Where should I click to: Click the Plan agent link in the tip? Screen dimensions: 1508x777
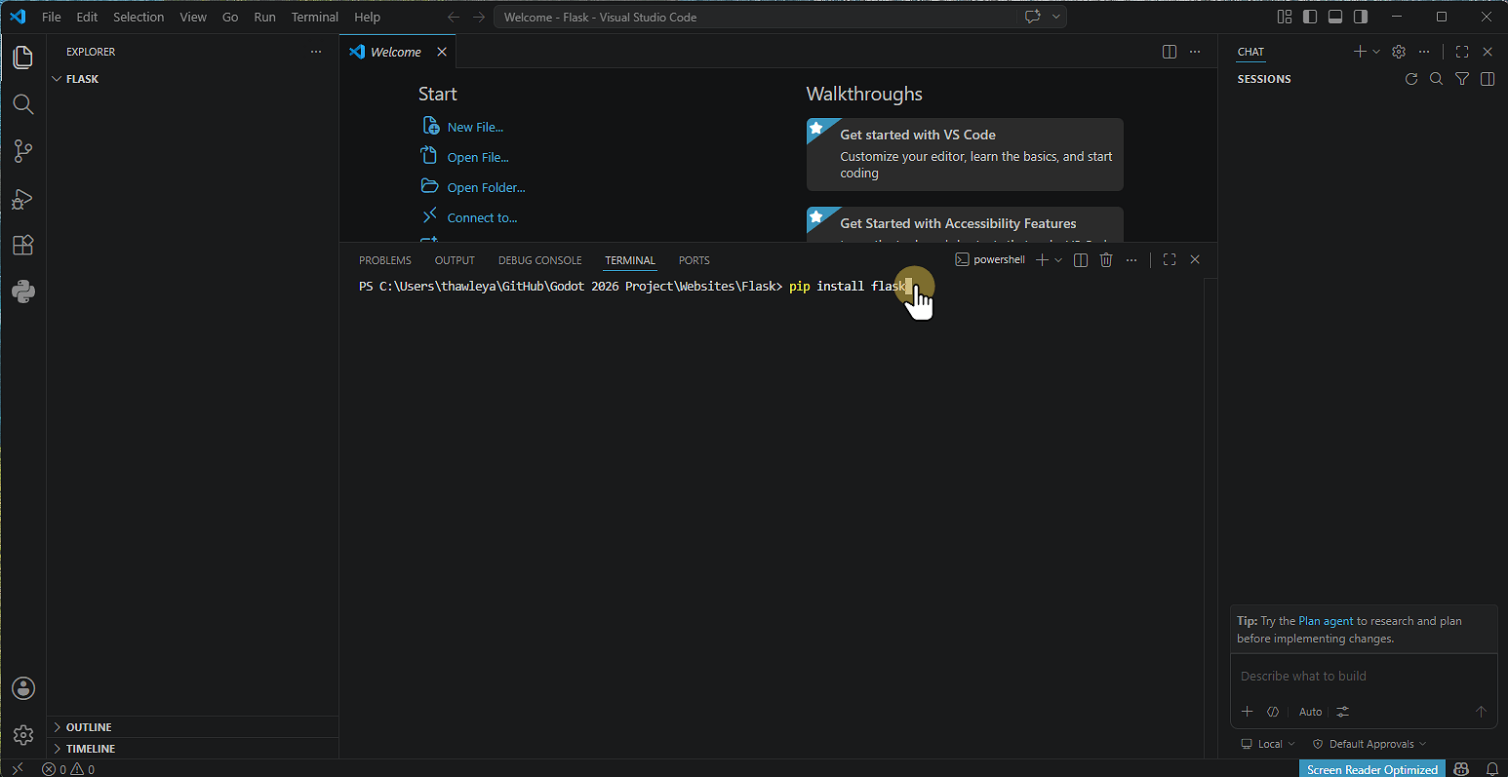click(1326, 621)
